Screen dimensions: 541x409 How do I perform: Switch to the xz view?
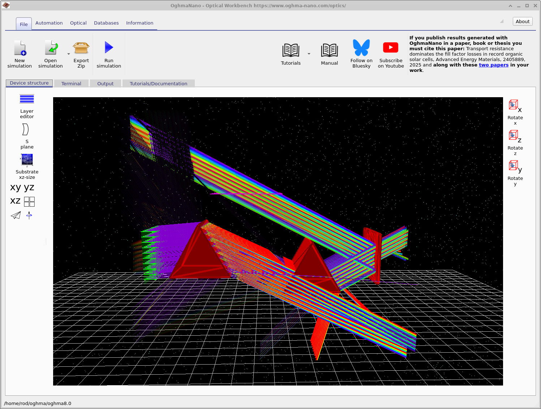[x=15, y=201]
